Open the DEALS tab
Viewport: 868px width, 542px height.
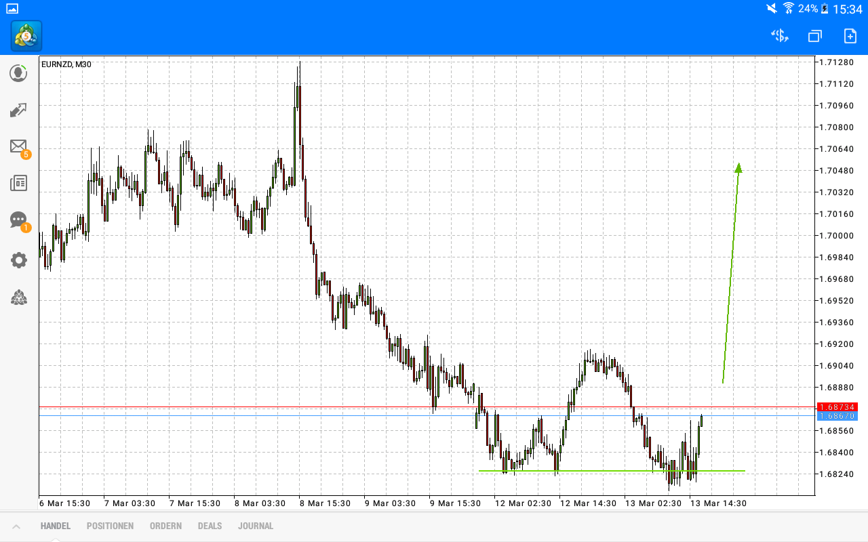(210, 526)
